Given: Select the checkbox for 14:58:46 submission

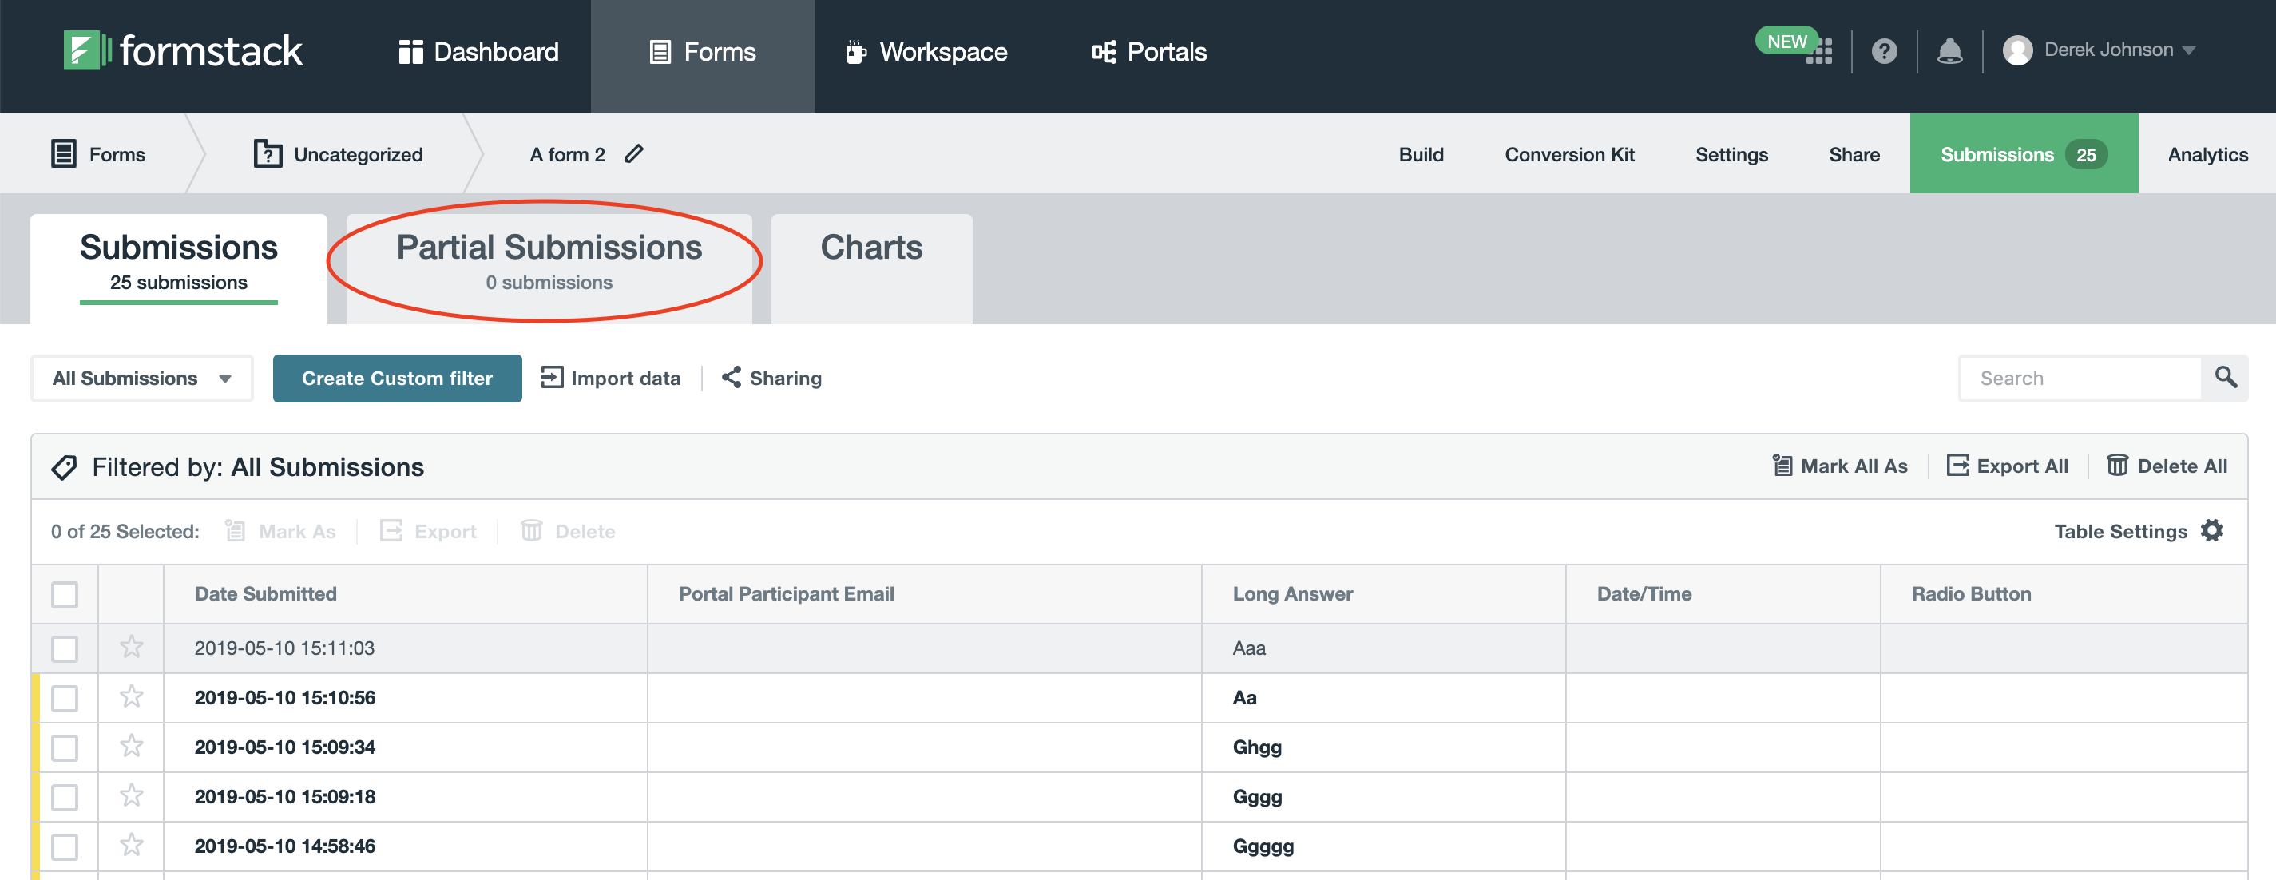Looking at the screenshot, I should click(x=65, y=846).
